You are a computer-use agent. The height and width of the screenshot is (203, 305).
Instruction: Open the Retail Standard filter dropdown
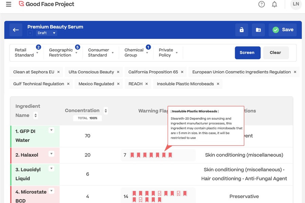point(26,52)
